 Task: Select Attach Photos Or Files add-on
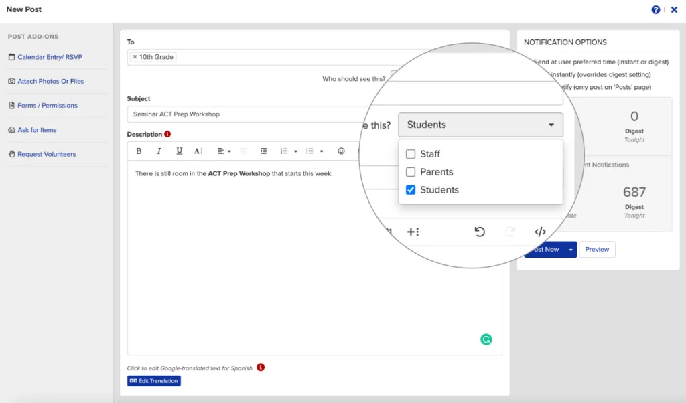(50, 81)
